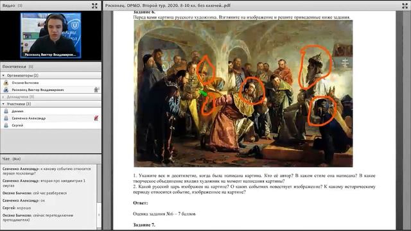Viewport: 411px width, 231px height.
Task: Click Расколец Виктор Владимирович's organizer avatar icon
Action: (x=6, y=90)
